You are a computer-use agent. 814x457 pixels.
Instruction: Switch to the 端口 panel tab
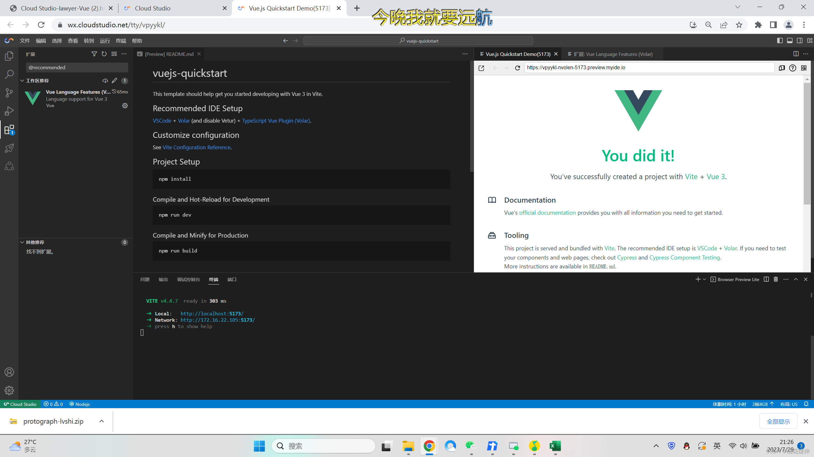click(x=232, y=279)
